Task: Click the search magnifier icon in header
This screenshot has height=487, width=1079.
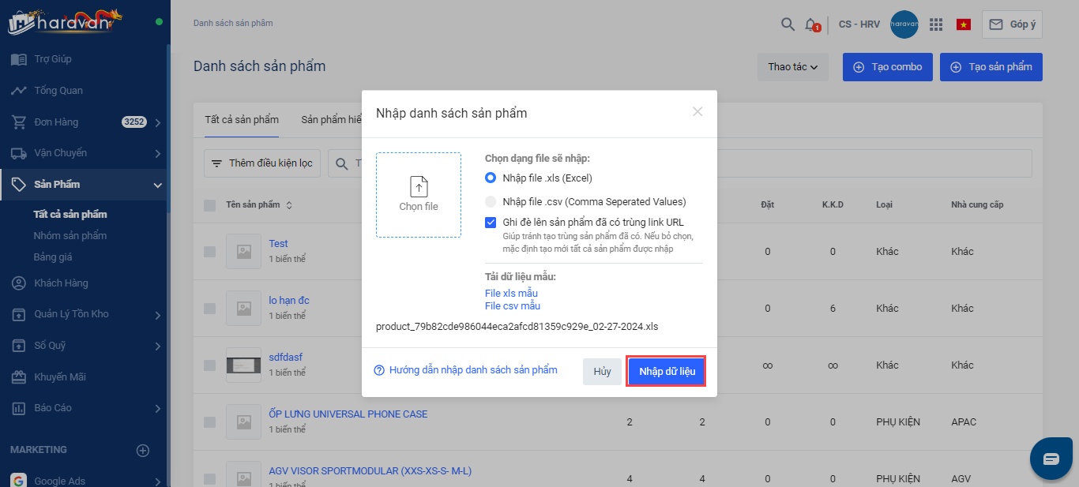Action: tap(788, 24)
